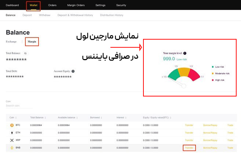The image size is (241, 153).
Task: Click the green Low risk legend swatch
Action: (x=213, y=67)
